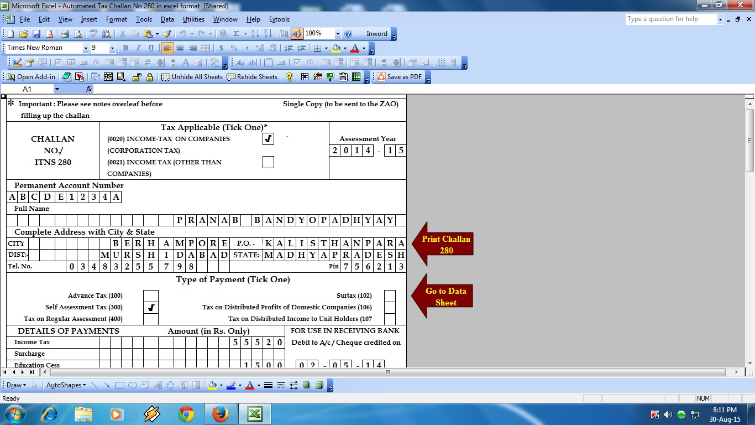Image resolution: width=755 pixels, height=425 pixels.
Task: Open the Draw menu dropdown
Action: [16, 385]
